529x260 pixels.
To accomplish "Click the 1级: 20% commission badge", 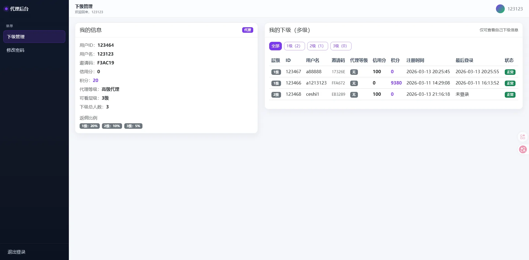I will pyautogui.click(x=90, y=126).
